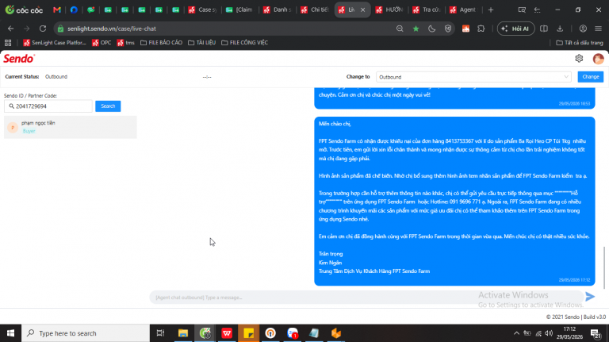Toggle the split view sidebar icon
609x342 pixels.
[544, 29]
